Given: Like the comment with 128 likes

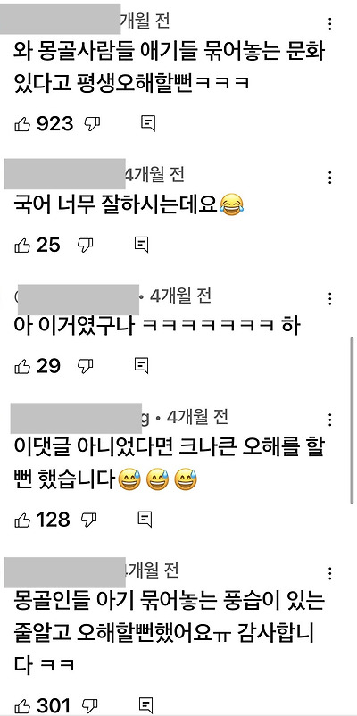Looking at the screenshot, I should coord(22,520).
